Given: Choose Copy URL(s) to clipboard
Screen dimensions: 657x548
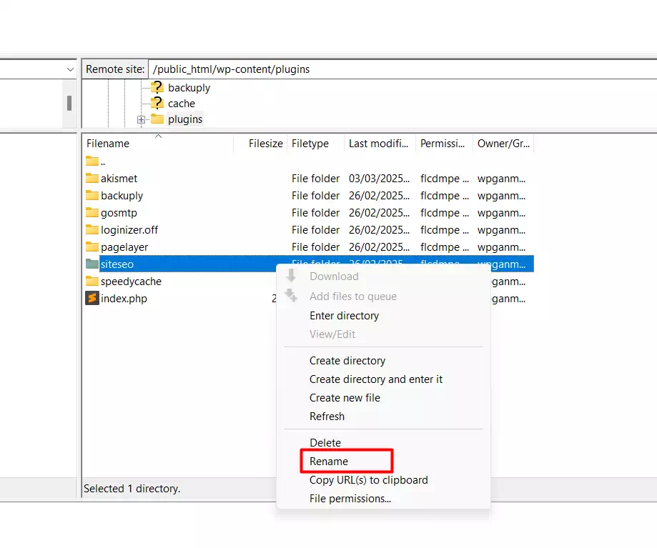Looking at the screenshot, I should (369, 479).
